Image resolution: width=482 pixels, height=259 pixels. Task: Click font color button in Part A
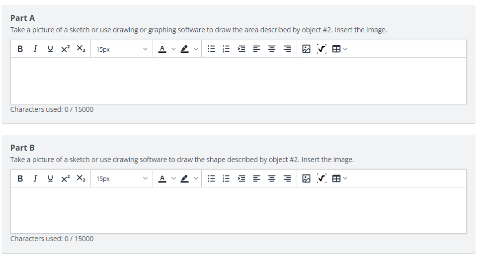coord(162,49)
